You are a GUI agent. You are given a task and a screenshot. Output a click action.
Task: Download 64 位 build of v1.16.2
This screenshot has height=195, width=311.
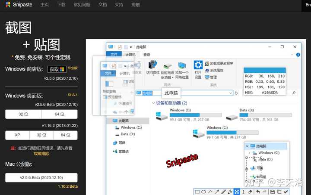[66, 135]
